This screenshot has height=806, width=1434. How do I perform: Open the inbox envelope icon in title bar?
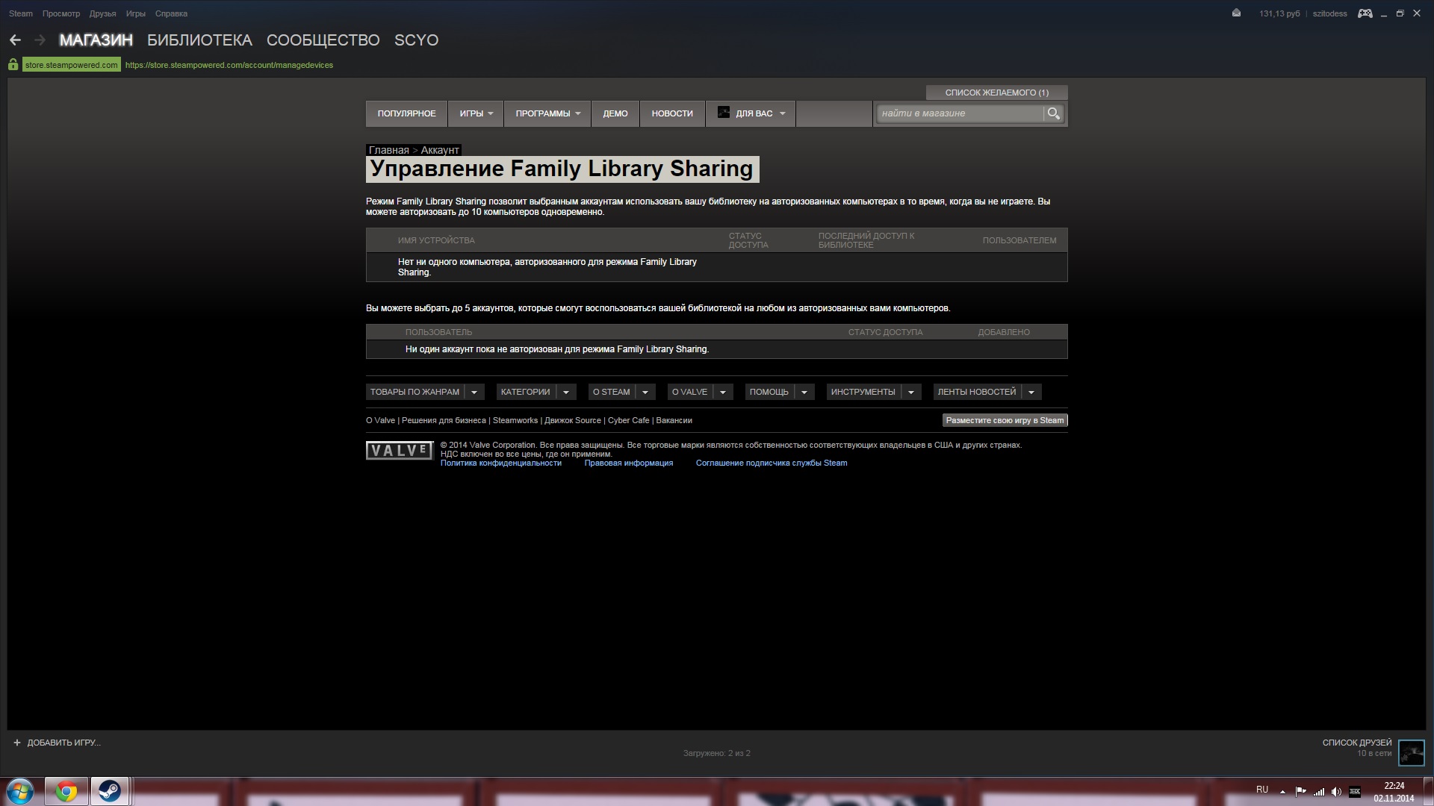[x=1236, y=13]
